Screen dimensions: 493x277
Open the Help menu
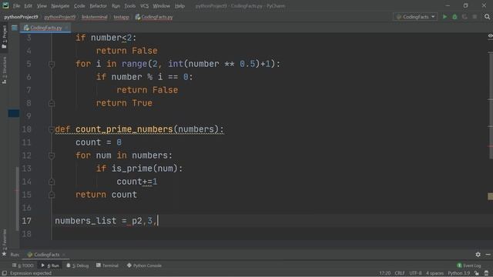tap(179, 6)
